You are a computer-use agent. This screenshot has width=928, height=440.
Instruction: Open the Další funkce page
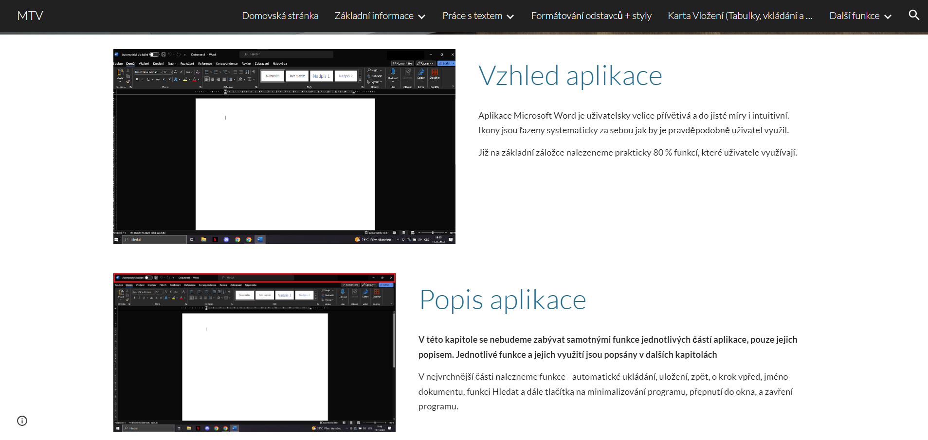tap(855, 16)
